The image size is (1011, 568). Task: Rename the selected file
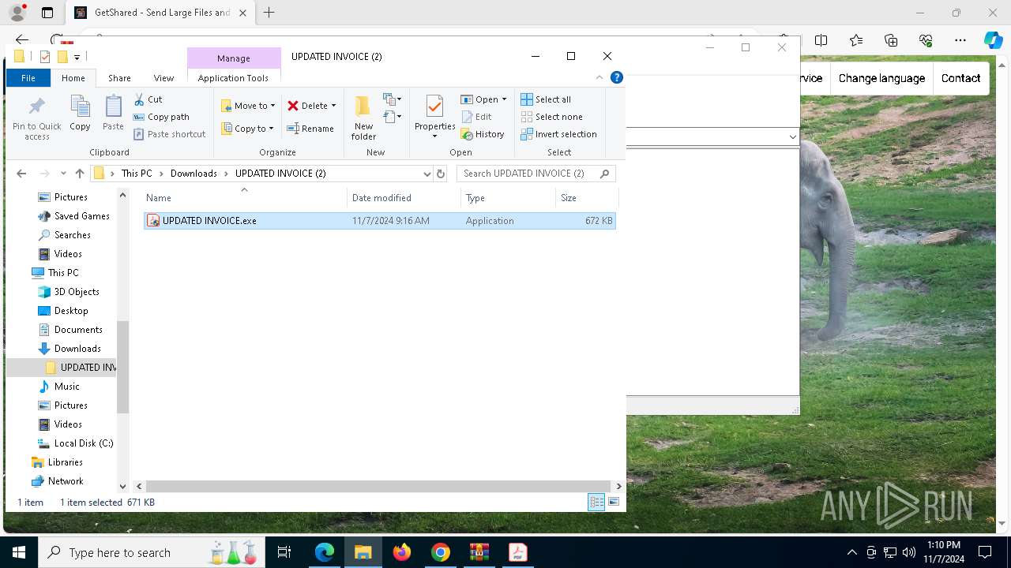point(310,129)
